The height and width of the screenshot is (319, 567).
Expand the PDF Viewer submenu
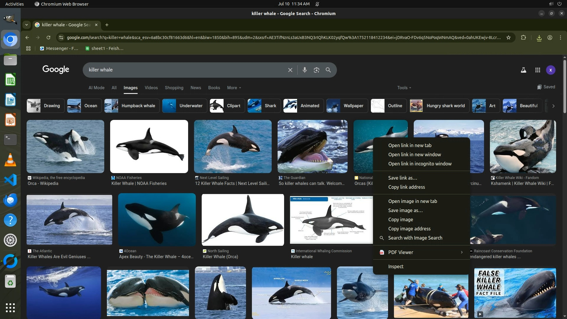tap(421, 252)
